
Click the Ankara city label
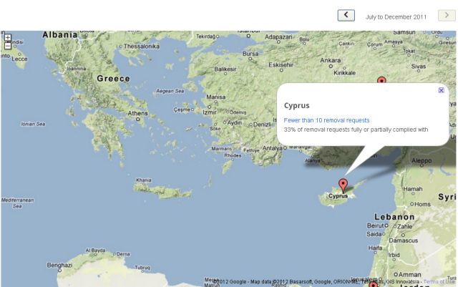point(331,60)
